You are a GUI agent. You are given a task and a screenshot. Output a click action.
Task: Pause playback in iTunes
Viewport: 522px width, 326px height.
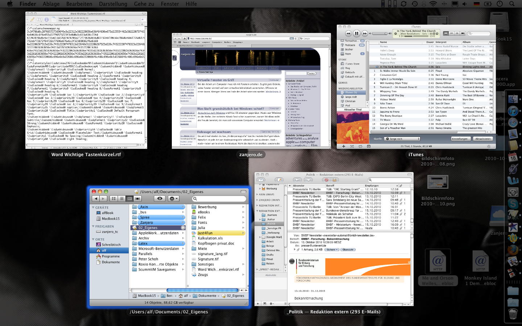tap(357, 33)
